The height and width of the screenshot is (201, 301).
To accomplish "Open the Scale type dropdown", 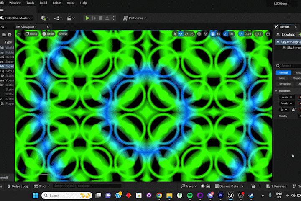I will click(284, 110).
